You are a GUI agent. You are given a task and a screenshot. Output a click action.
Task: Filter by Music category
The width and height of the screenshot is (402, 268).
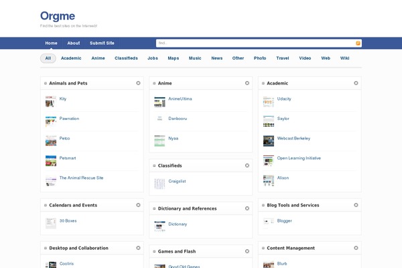click(x=195, y=58)
